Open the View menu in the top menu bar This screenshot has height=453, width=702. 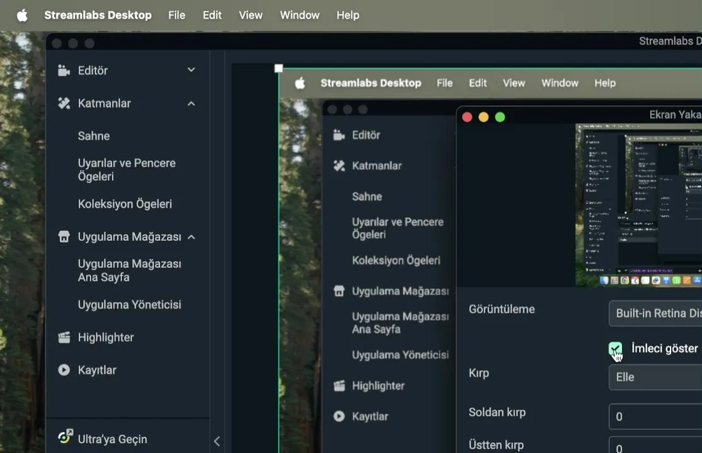point(251,15)
